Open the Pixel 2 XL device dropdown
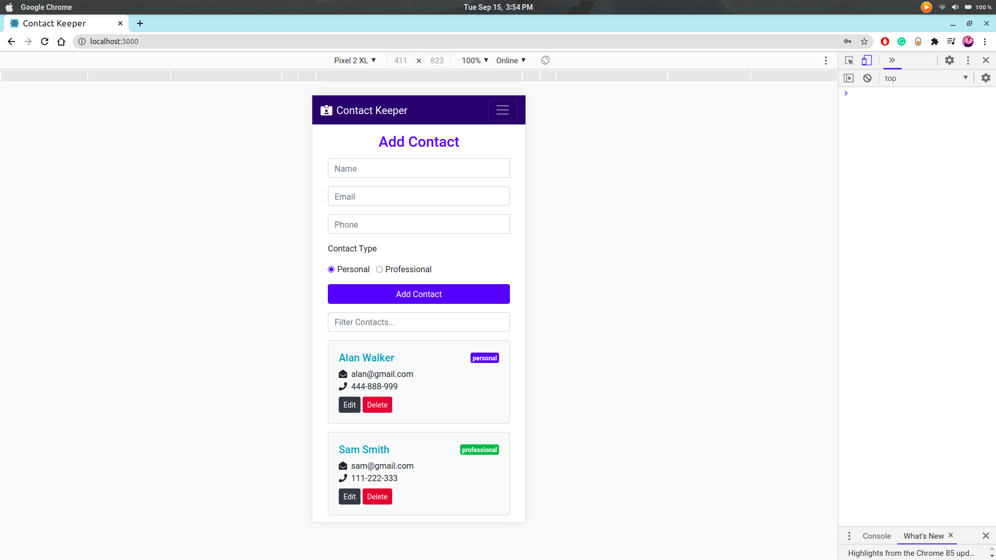This screenshot has height=560, width=996. click(355, 61)
